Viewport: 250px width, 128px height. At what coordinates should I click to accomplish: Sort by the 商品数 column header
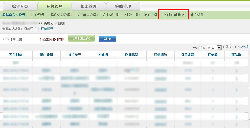point(236,55)
